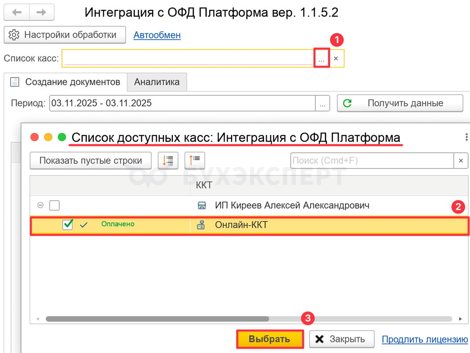The image size is (470, 353).
Task: Confirm selection with Выбрать button
Action: [x=270, y=339]
